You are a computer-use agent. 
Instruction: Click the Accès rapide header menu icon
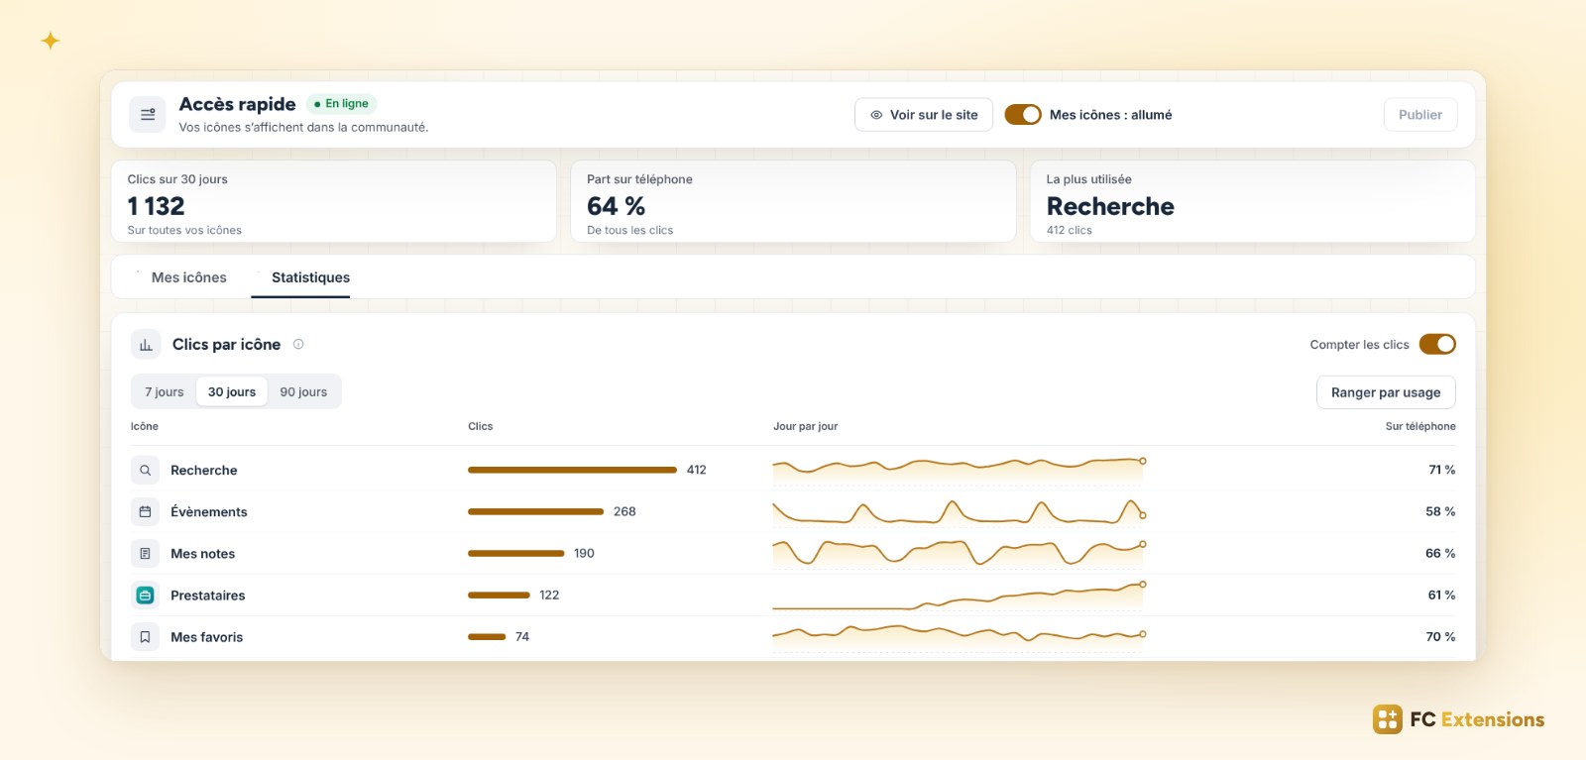tap(148, 115)
